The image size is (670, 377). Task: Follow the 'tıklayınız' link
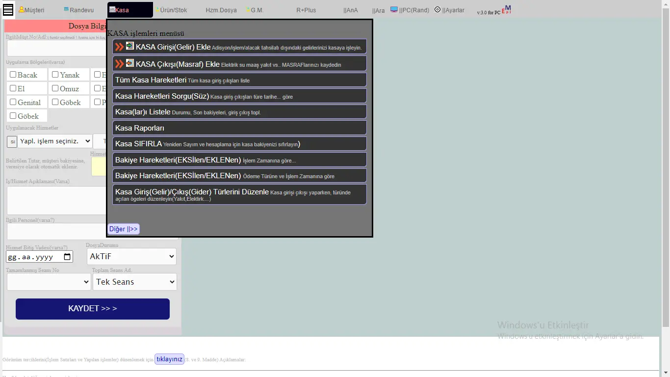pyautogui.click(x=169, y=359)
